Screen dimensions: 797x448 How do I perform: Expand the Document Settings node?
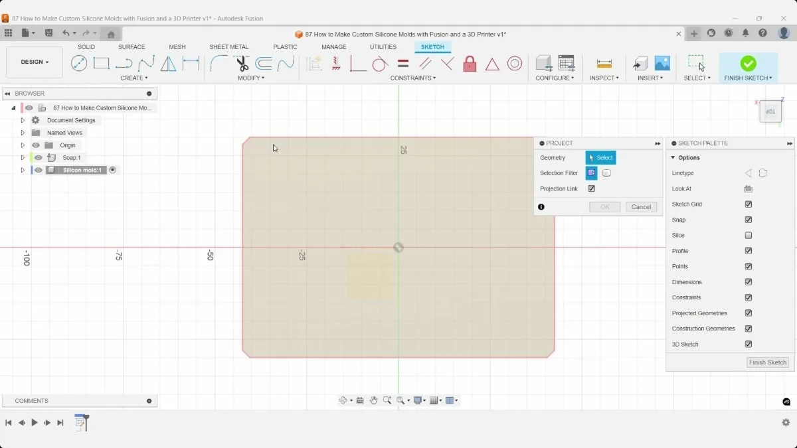pos(23,121)
